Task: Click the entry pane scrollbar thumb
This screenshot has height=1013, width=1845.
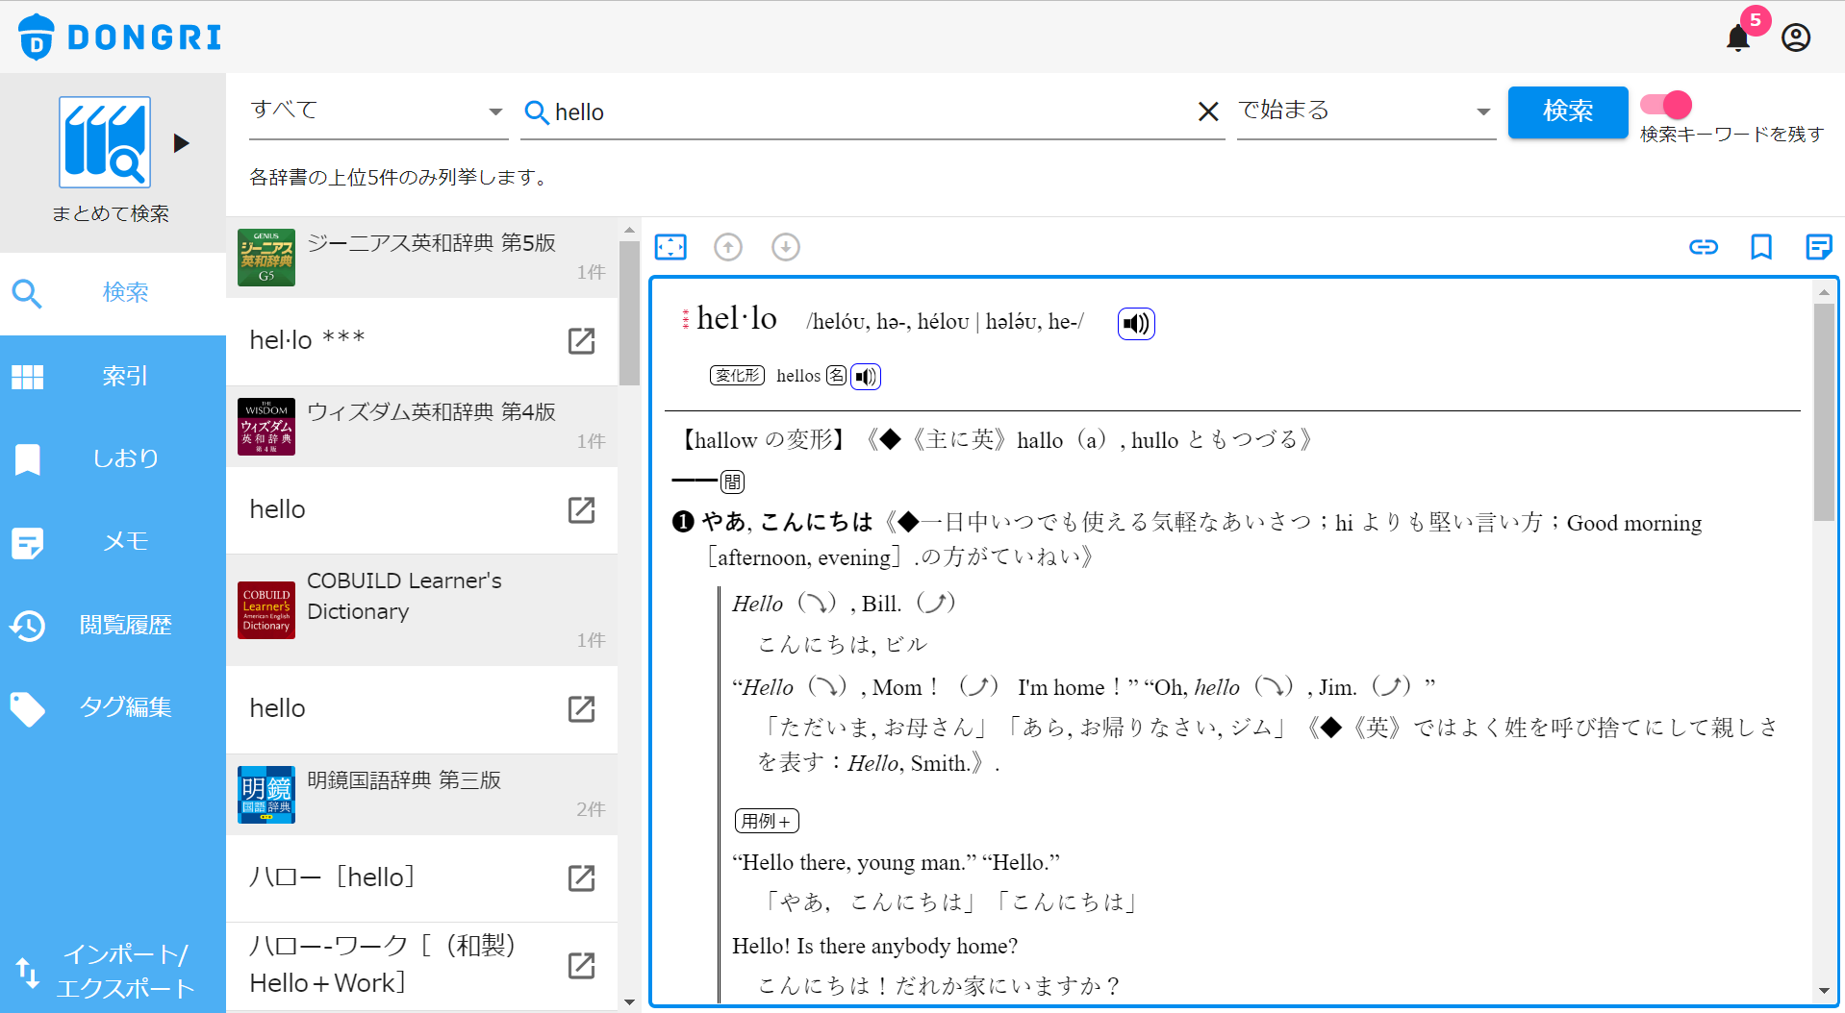Action: pos(1824,412)
